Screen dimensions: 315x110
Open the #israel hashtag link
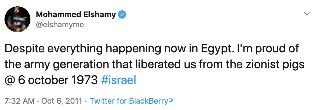(x=118, y=80)
